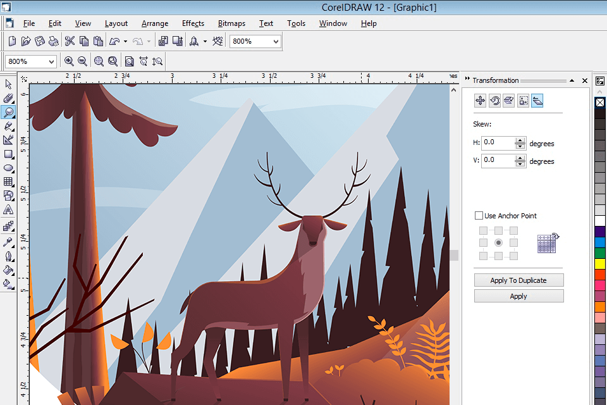Select the top-left anchor point radio button
Viewport: 607px width, 405px height.
point(482,230)
